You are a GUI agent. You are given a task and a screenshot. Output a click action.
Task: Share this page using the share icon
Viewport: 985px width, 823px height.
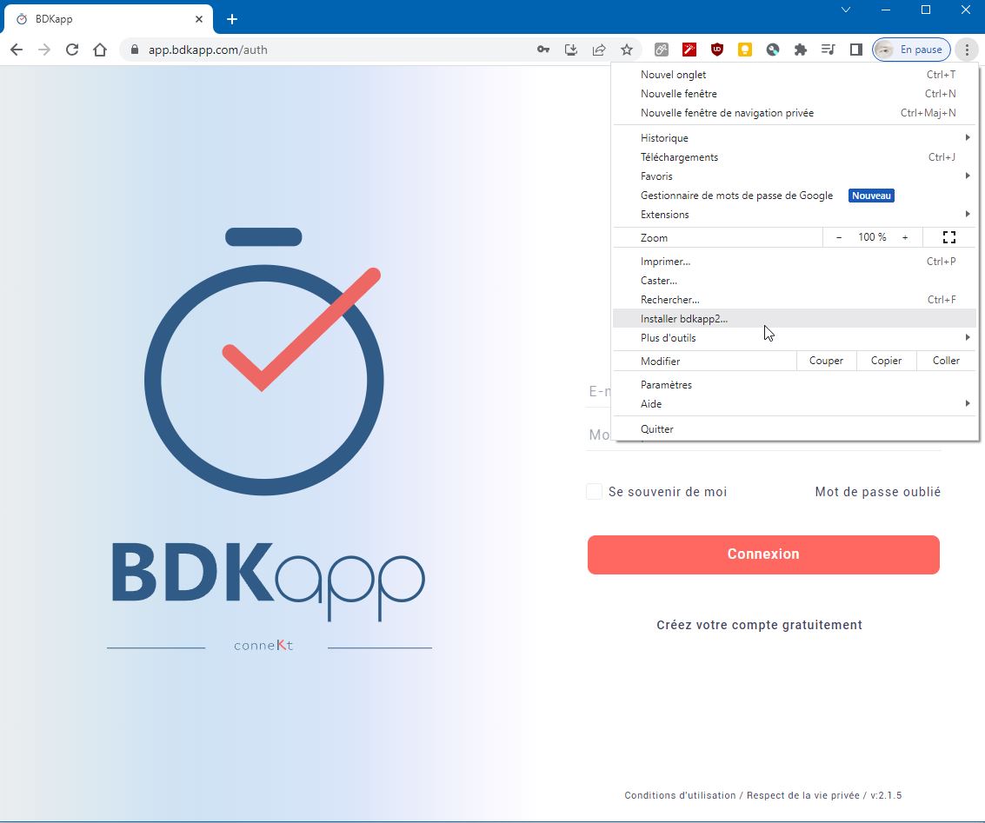click(x=599, y=50)
